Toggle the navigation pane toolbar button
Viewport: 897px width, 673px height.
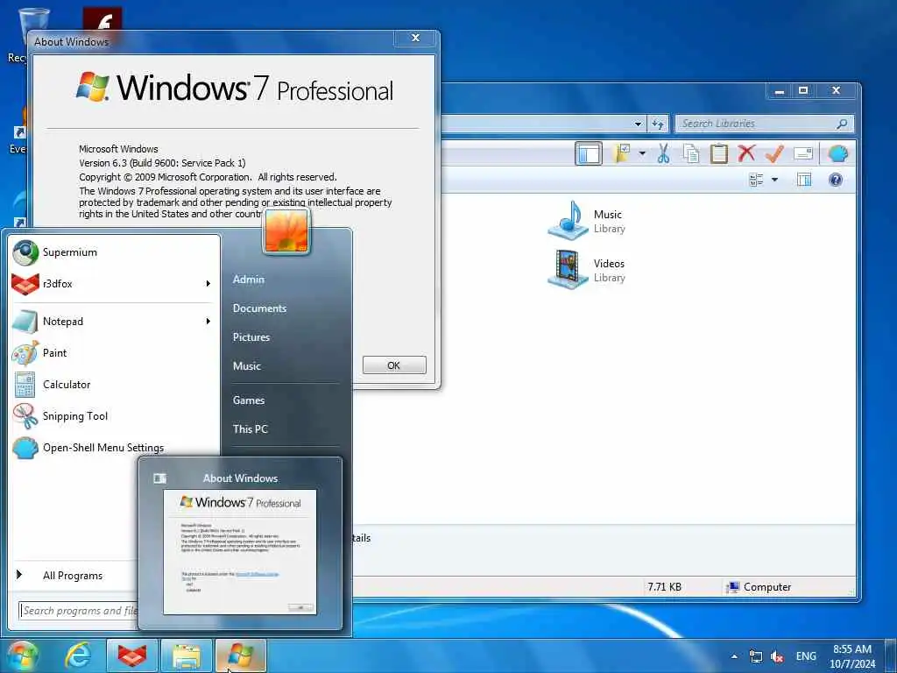(588, 153)
